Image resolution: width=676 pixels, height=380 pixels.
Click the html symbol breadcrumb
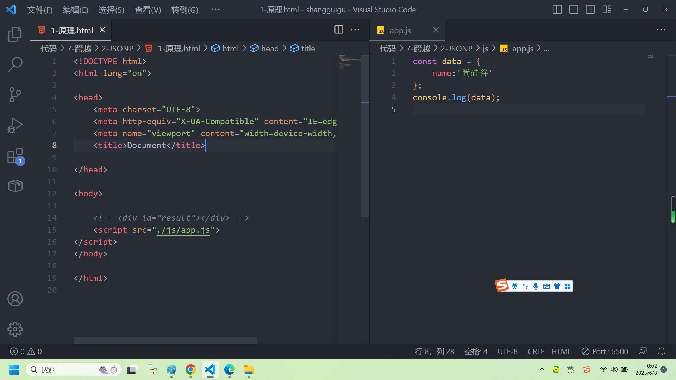click(225, 49)
